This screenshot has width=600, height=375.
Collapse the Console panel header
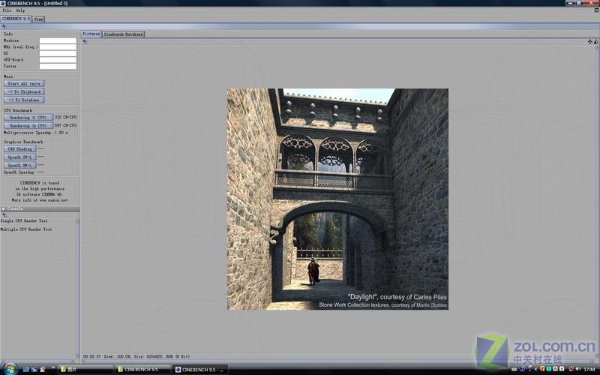(40, 209)
